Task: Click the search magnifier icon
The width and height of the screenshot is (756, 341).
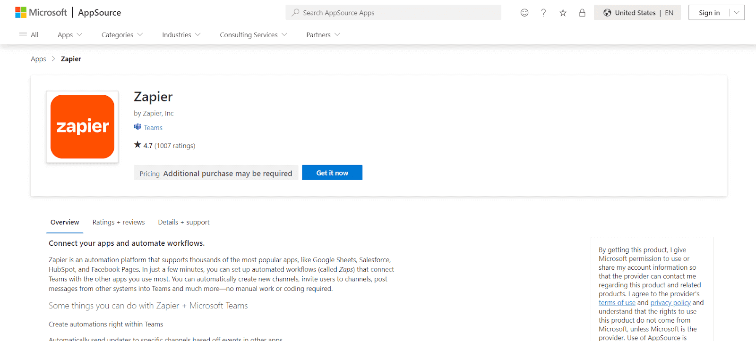Action: coord(295,13)
